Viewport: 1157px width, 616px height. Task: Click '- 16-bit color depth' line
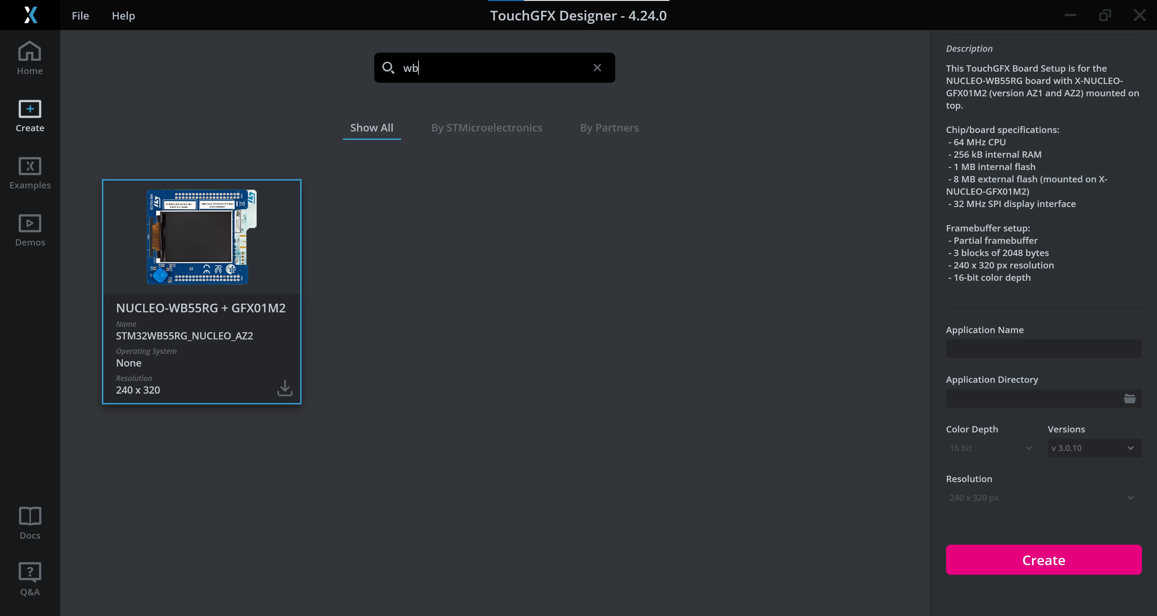tap(989, 278)
